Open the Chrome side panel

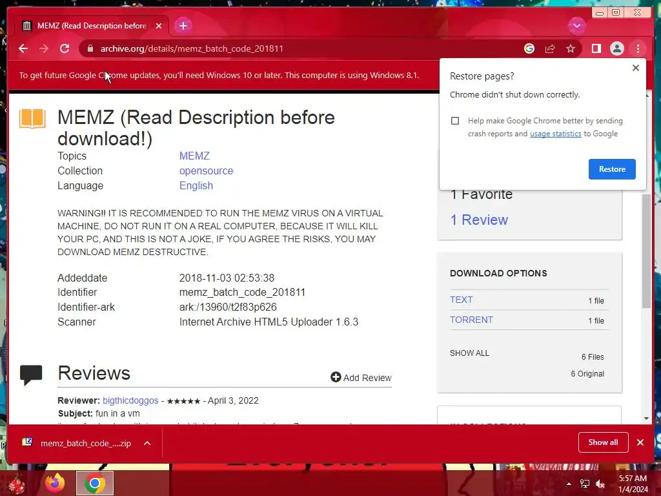596,48
